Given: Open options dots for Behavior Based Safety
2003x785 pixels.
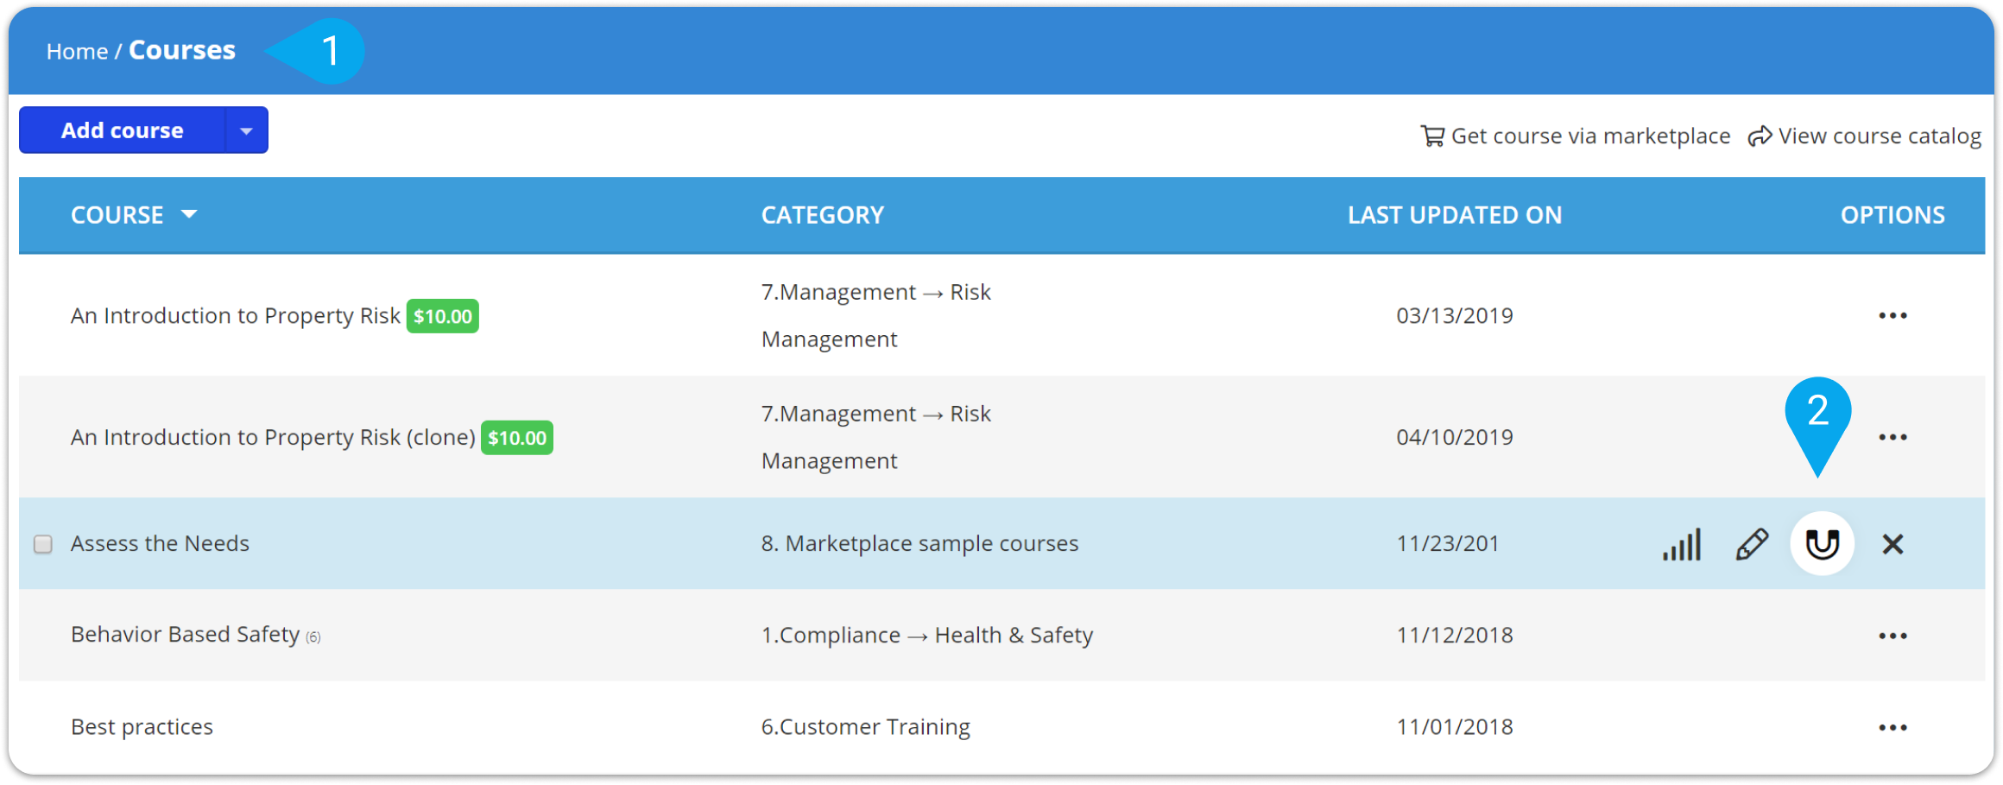Looking at the screenshot, I should pos(1892,636).
